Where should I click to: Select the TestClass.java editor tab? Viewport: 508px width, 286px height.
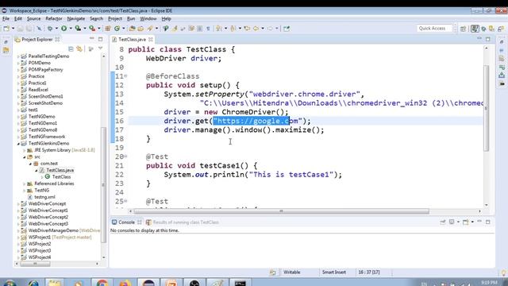(x=132, y=39)
